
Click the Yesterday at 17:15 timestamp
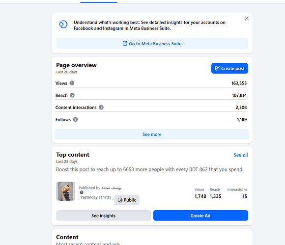click(96, 197)
